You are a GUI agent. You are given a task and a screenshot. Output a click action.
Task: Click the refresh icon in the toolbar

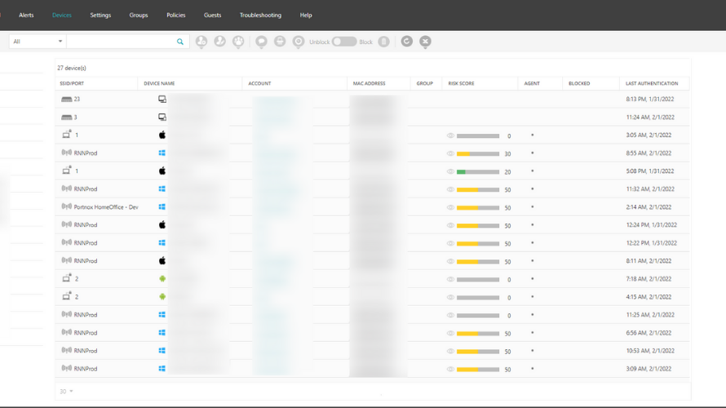click(407, 42)
